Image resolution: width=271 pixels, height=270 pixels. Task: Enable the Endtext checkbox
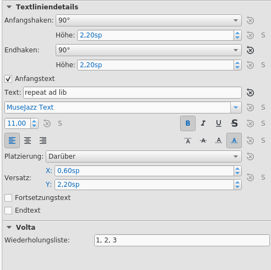(8, 210)
